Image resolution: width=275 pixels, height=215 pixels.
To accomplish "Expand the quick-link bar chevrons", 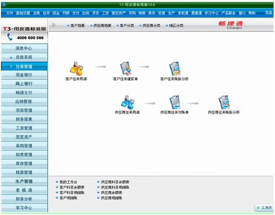I will [54, 25].
